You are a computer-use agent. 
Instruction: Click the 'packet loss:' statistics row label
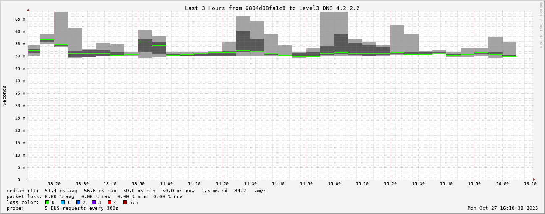tap(24, 196)
